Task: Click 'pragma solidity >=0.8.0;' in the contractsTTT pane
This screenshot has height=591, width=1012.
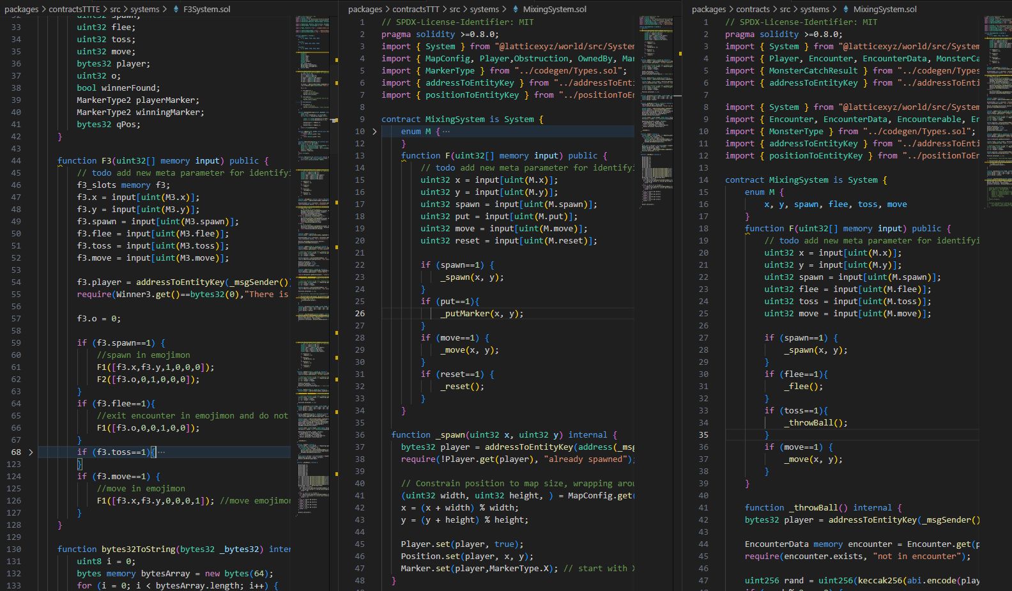Action: 440,35
